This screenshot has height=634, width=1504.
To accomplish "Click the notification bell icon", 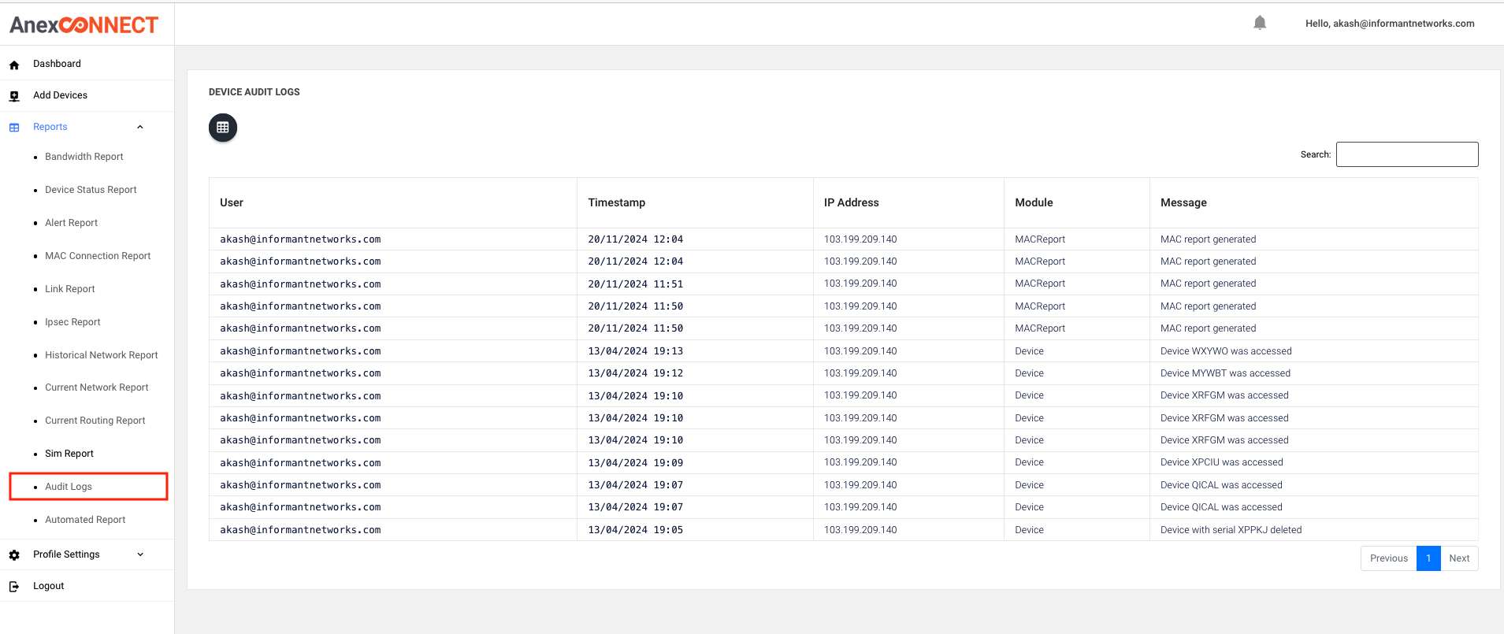I will [x=1260, y=23].
